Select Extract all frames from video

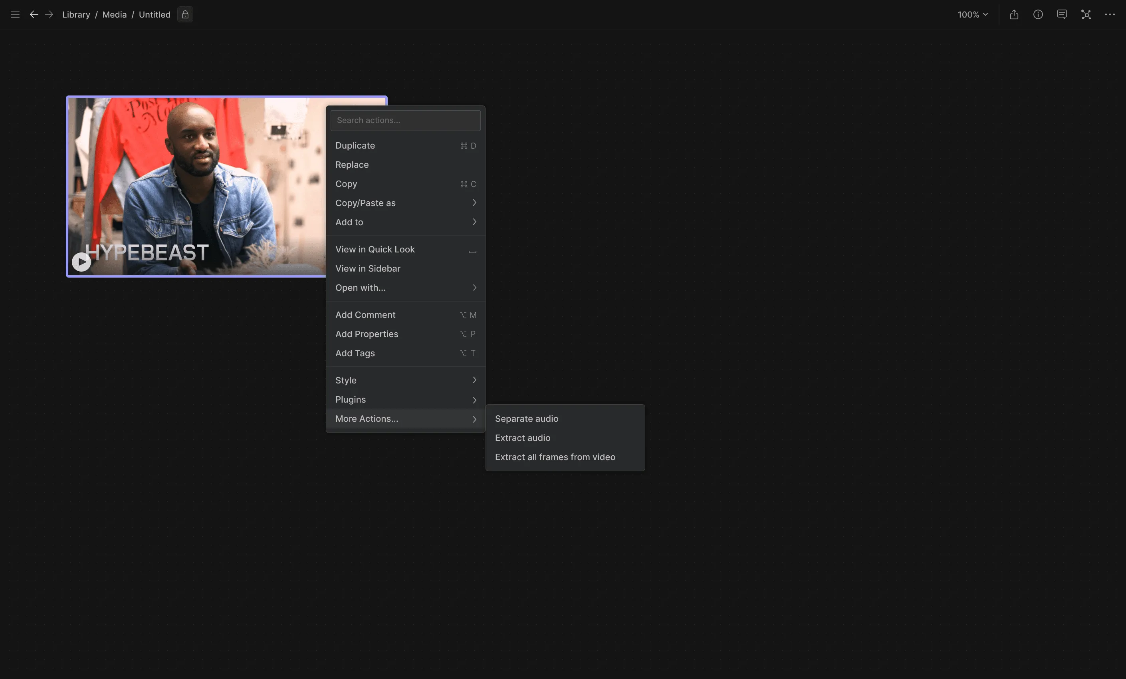pos(565,457)
